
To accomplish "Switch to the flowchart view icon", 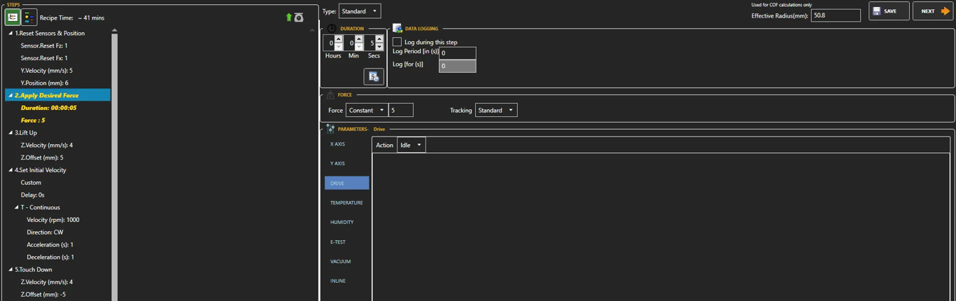I will pyautogui.click(x=29, y=17).
